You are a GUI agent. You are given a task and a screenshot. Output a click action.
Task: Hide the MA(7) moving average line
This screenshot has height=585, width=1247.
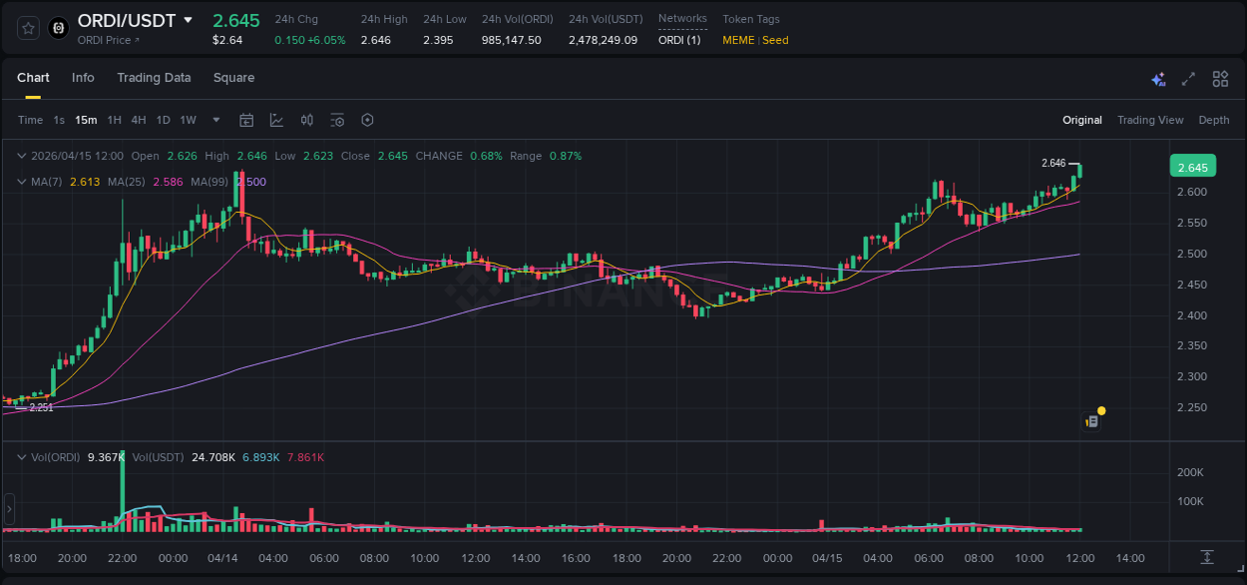pos(49,182)
